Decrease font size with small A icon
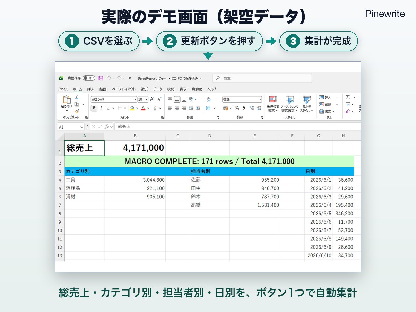 159,99
